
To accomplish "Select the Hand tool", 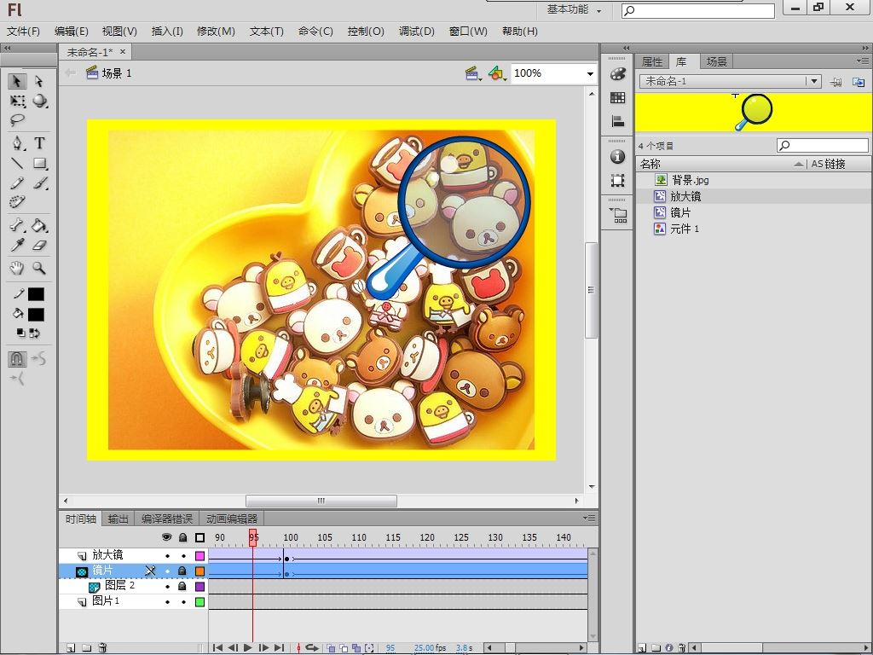I will 17,268.
